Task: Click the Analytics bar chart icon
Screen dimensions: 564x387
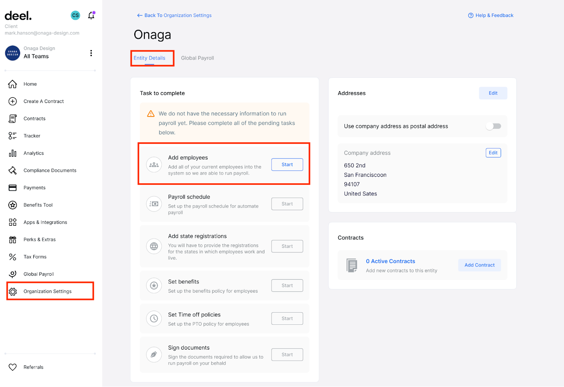Action: pyautogui.click(x=13, y=153)
